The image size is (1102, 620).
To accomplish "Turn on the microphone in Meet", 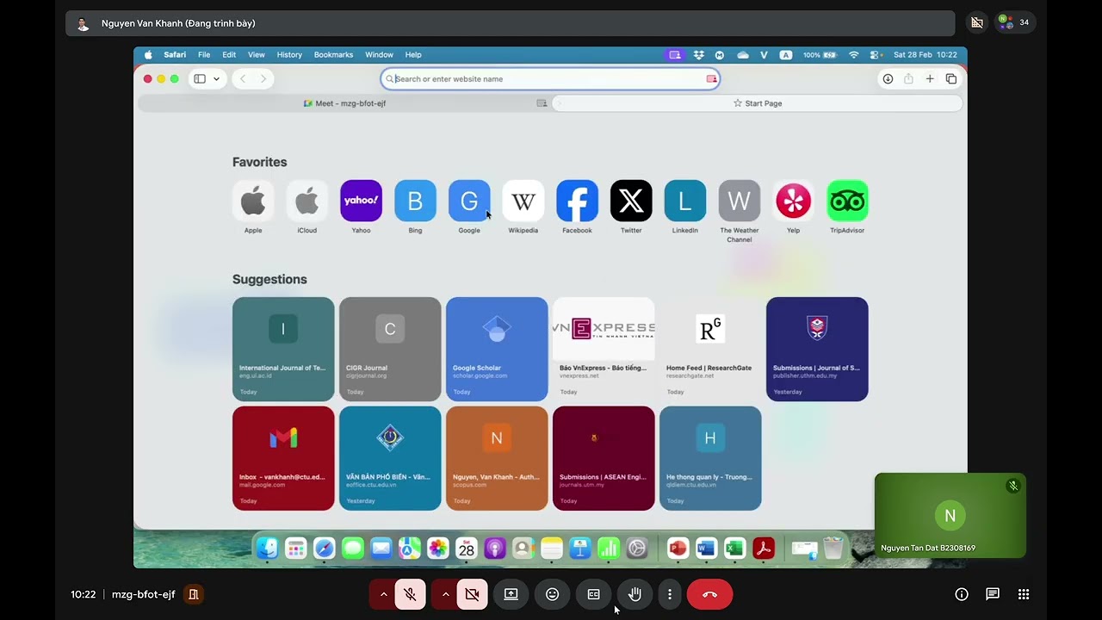I will pyautogui.click(x=411, y=594).
